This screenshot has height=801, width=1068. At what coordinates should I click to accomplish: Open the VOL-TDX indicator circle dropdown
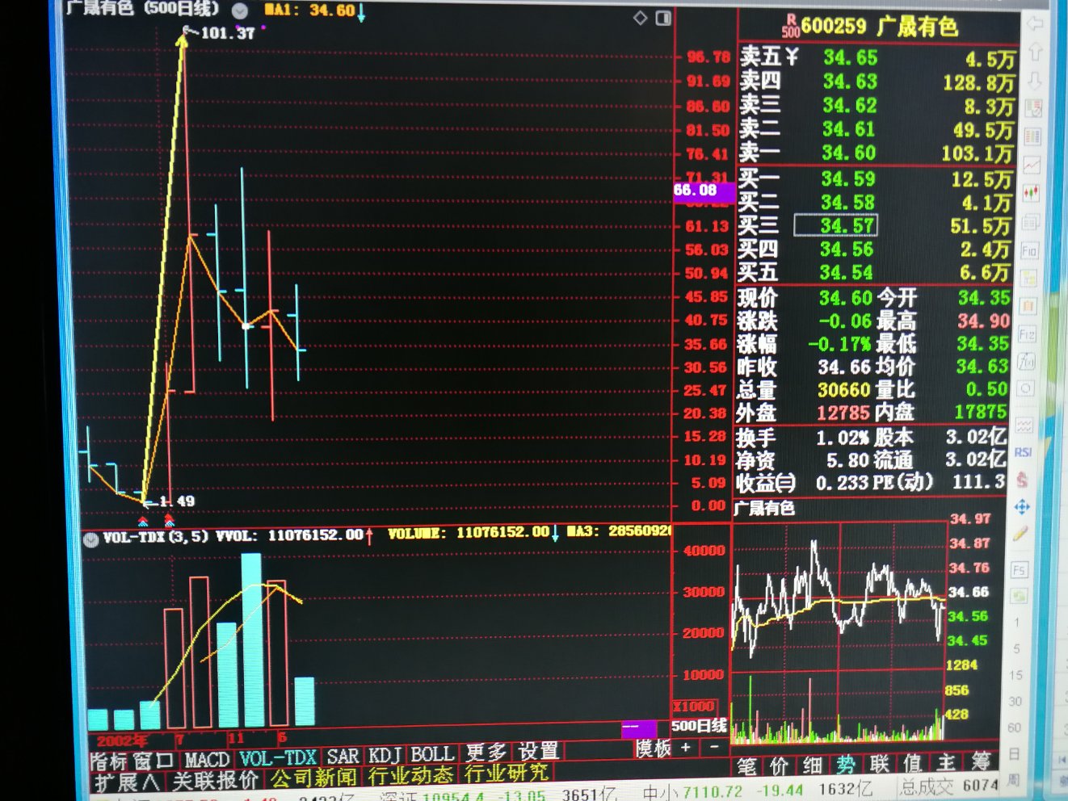pyautogui.click(x=91, y=539)
